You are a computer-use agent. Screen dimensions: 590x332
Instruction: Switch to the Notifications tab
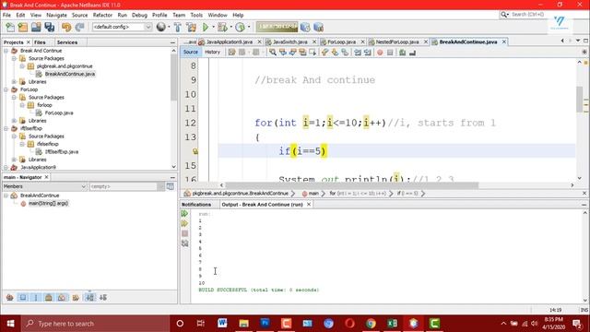[x=196, y=205]
